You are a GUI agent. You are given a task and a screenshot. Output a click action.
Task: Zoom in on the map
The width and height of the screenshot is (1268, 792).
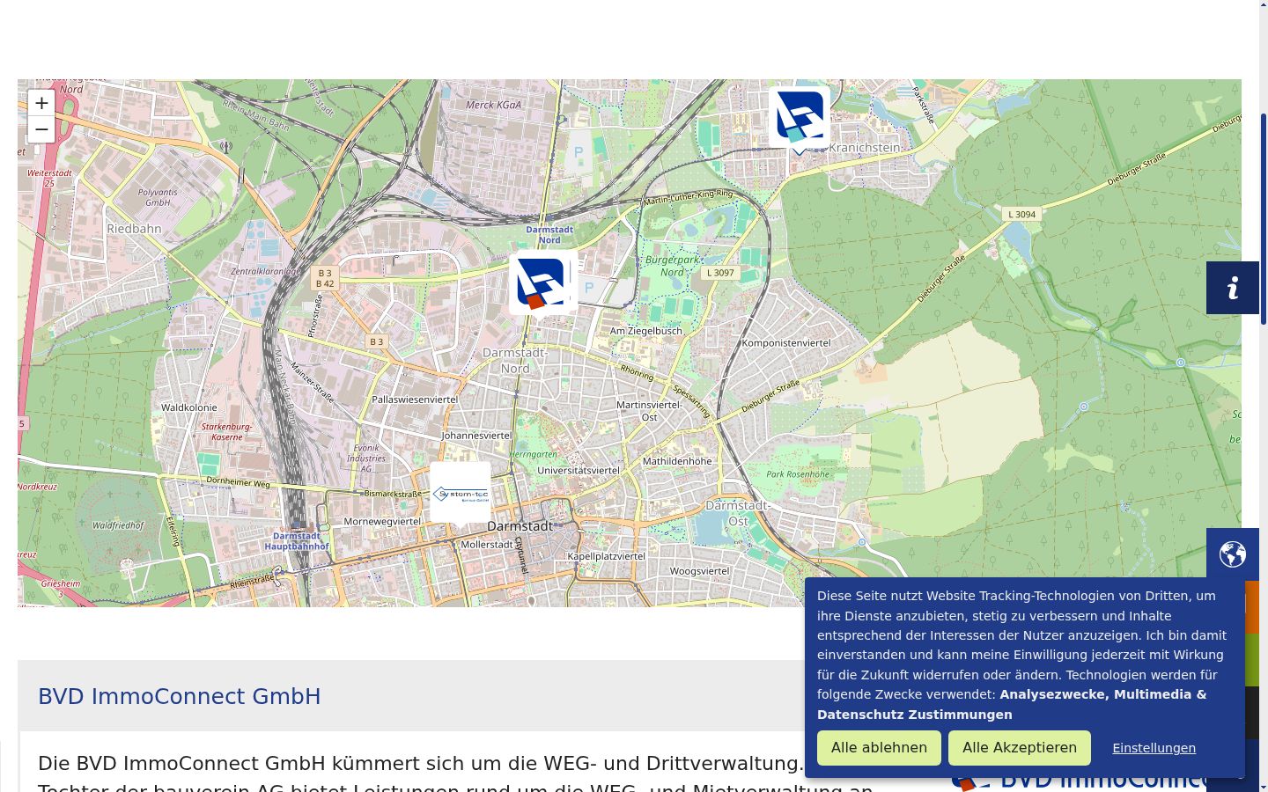pos(41,103)
